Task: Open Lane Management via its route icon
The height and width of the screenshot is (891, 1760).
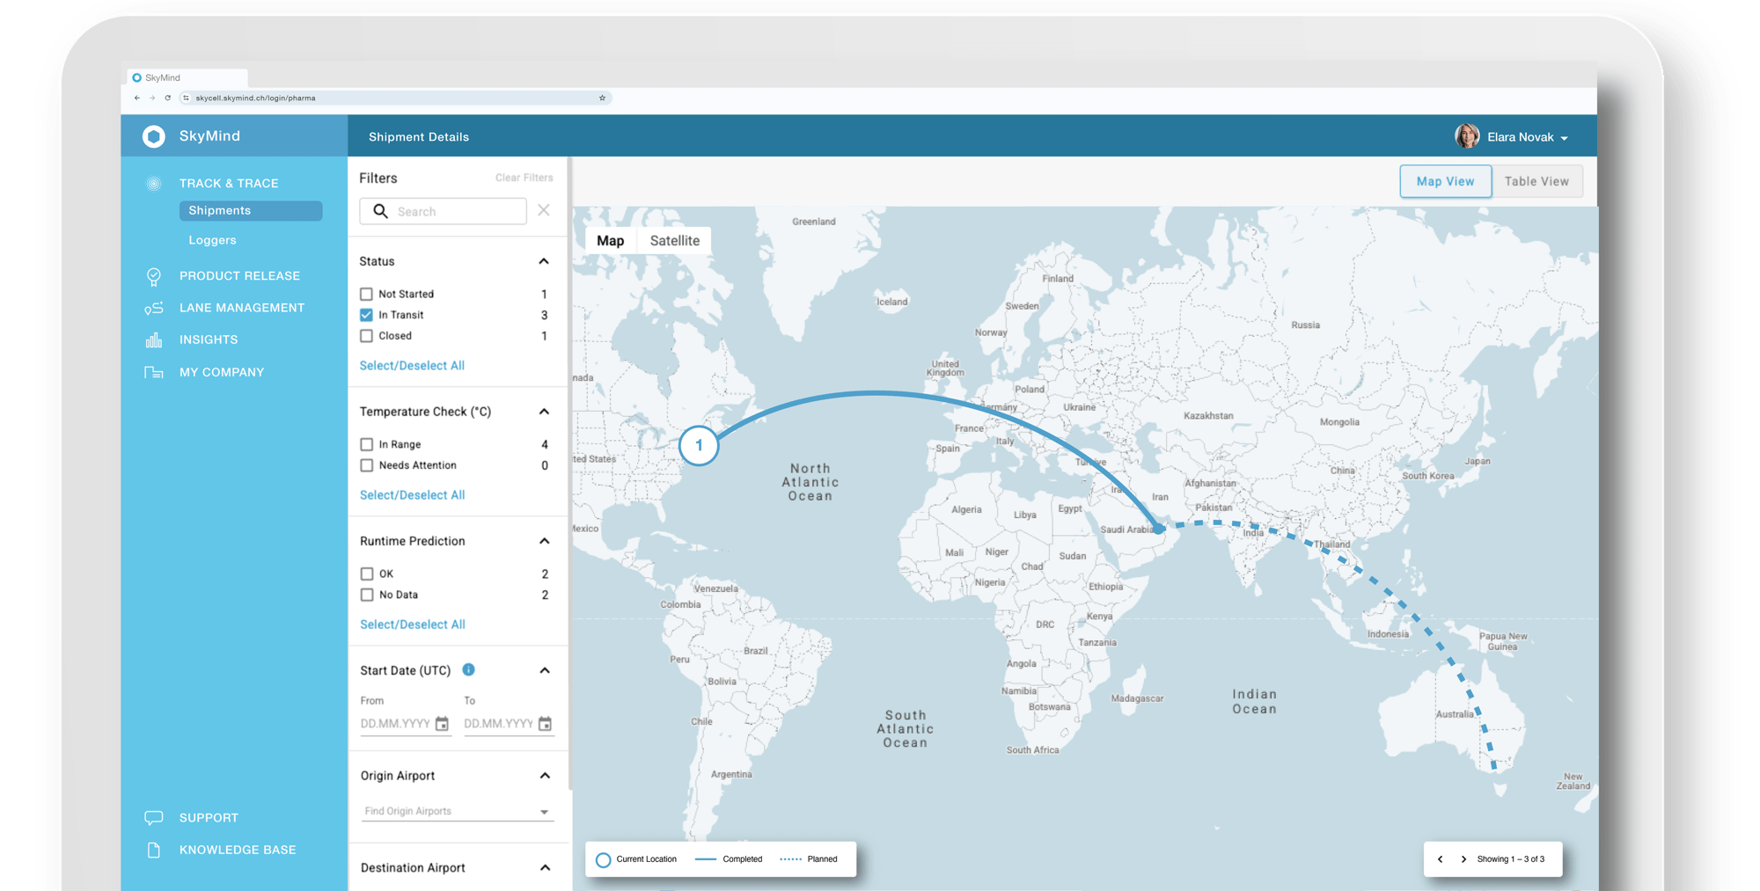Action: pos(154,308)
